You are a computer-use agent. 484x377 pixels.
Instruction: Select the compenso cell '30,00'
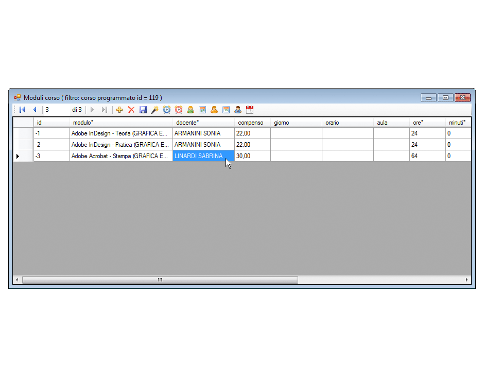(x=252, y=156)
